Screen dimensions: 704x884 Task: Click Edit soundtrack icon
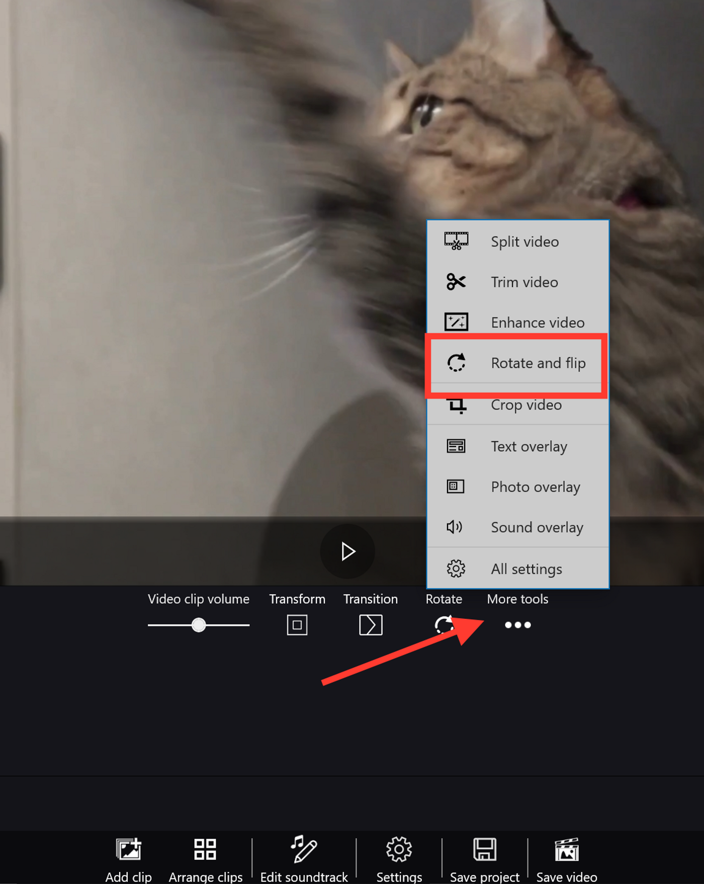click(304, 849)
